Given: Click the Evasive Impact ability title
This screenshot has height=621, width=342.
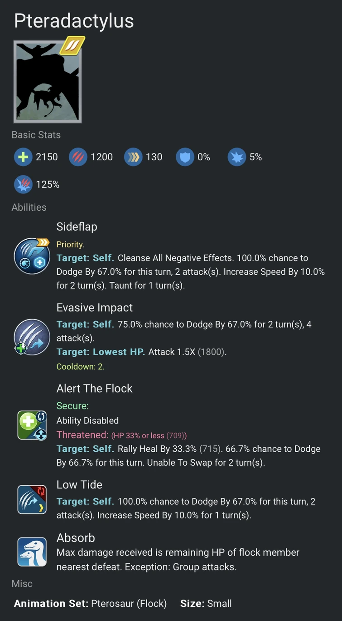Looking at the screenshot, I should pyautogui.click(x=94, y=307).
